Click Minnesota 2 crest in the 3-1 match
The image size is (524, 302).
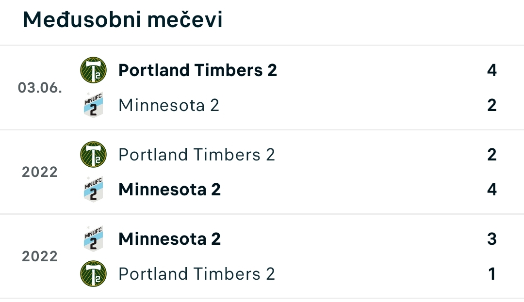93,239
